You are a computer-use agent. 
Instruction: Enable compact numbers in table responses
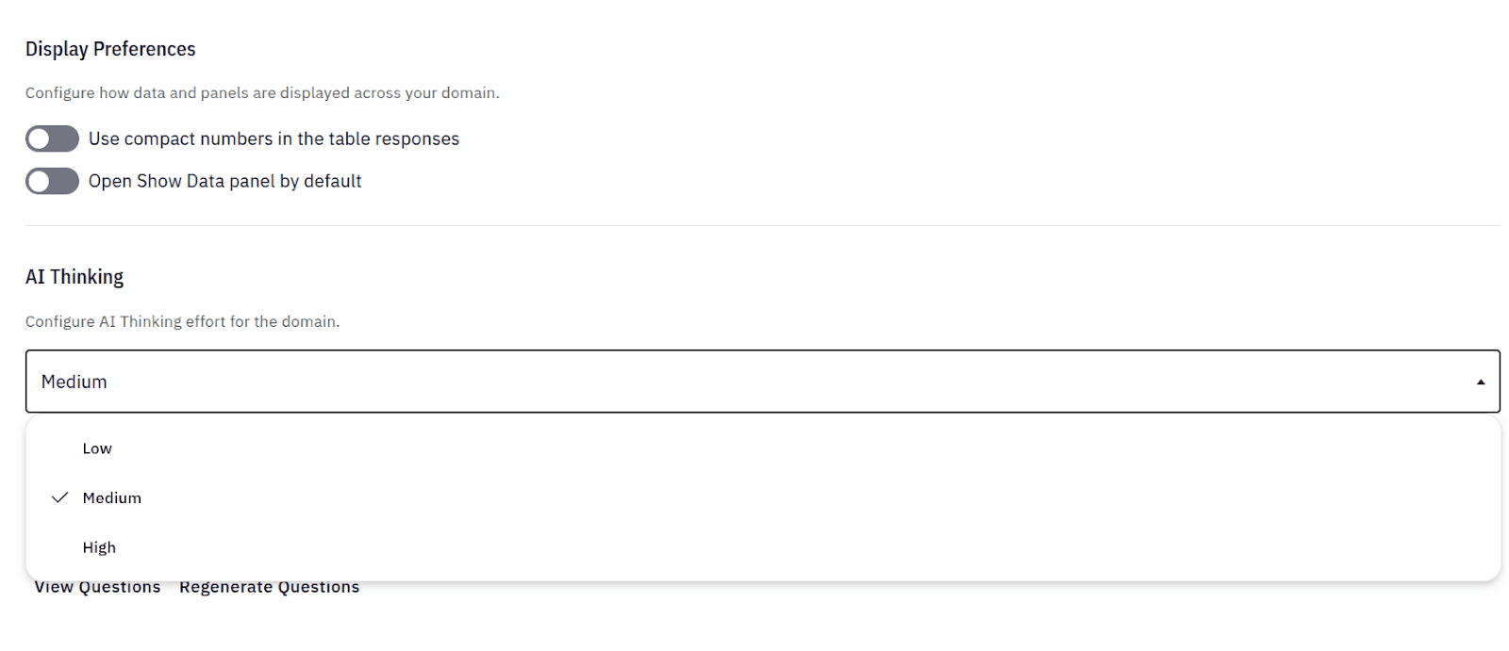(52, 138)
